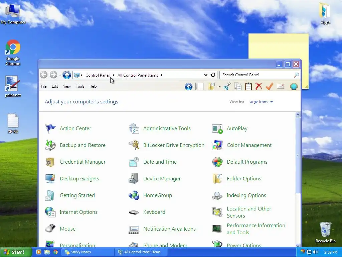Click the shell icon in the toolbar

pyautogui.click(x=294, y=86)
